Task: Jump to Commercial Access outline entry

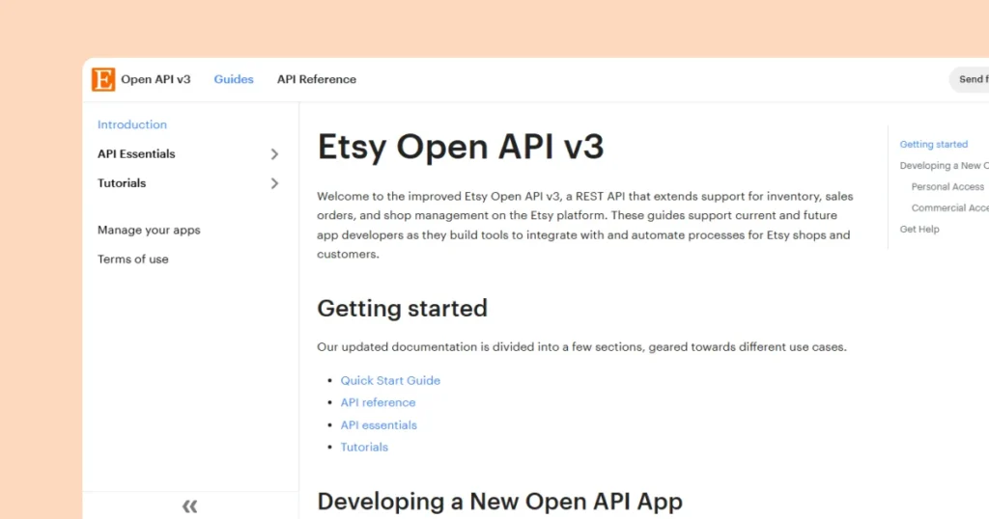Action: [950, 207]
